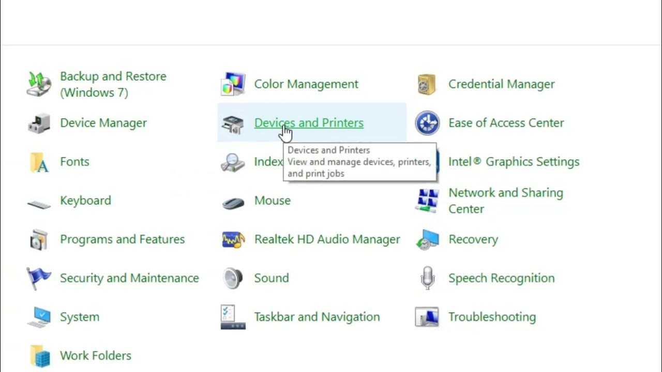Open the Programs and Features link
This screenshot has width=662, height=372.
tap(123, 239)
